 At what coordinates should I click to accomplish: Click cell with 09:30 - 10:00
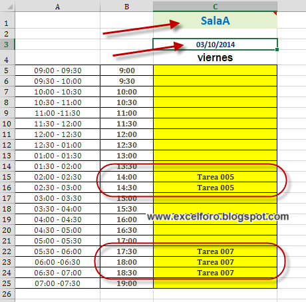(58, 81)
